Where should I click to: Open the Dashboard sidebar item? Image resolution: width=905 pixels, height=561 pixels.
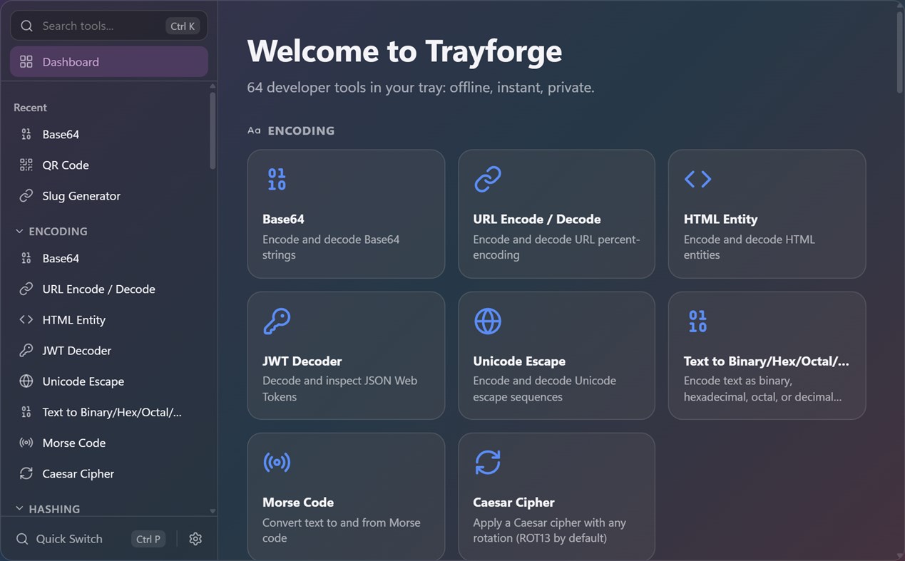pyautogui.click(x=109, y=62)
